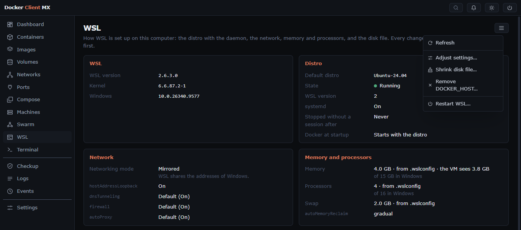
Task: Collapse the page actions hamburger menu
Action: (x=501, y=28)
